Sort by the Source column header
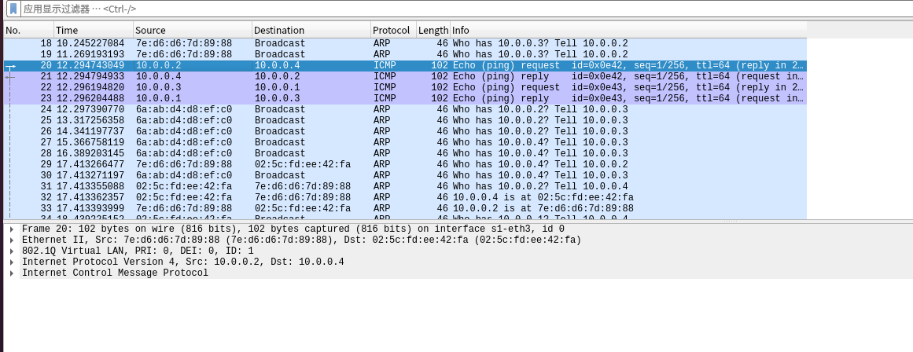The image size is (913, 352). click(193, 31)
